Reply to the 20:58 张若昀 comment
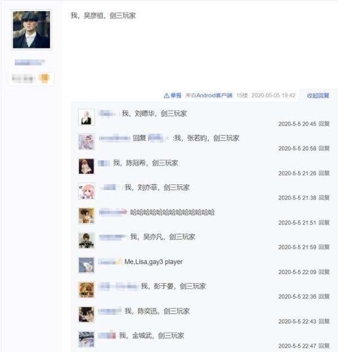The height and width of the screenshot is (352, 338). click(324, 148)
